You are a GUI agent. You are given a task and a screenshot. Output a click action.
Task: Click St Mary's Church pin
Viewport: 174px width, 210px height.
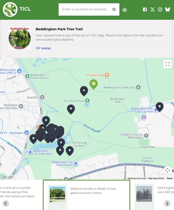pos(146,136)
